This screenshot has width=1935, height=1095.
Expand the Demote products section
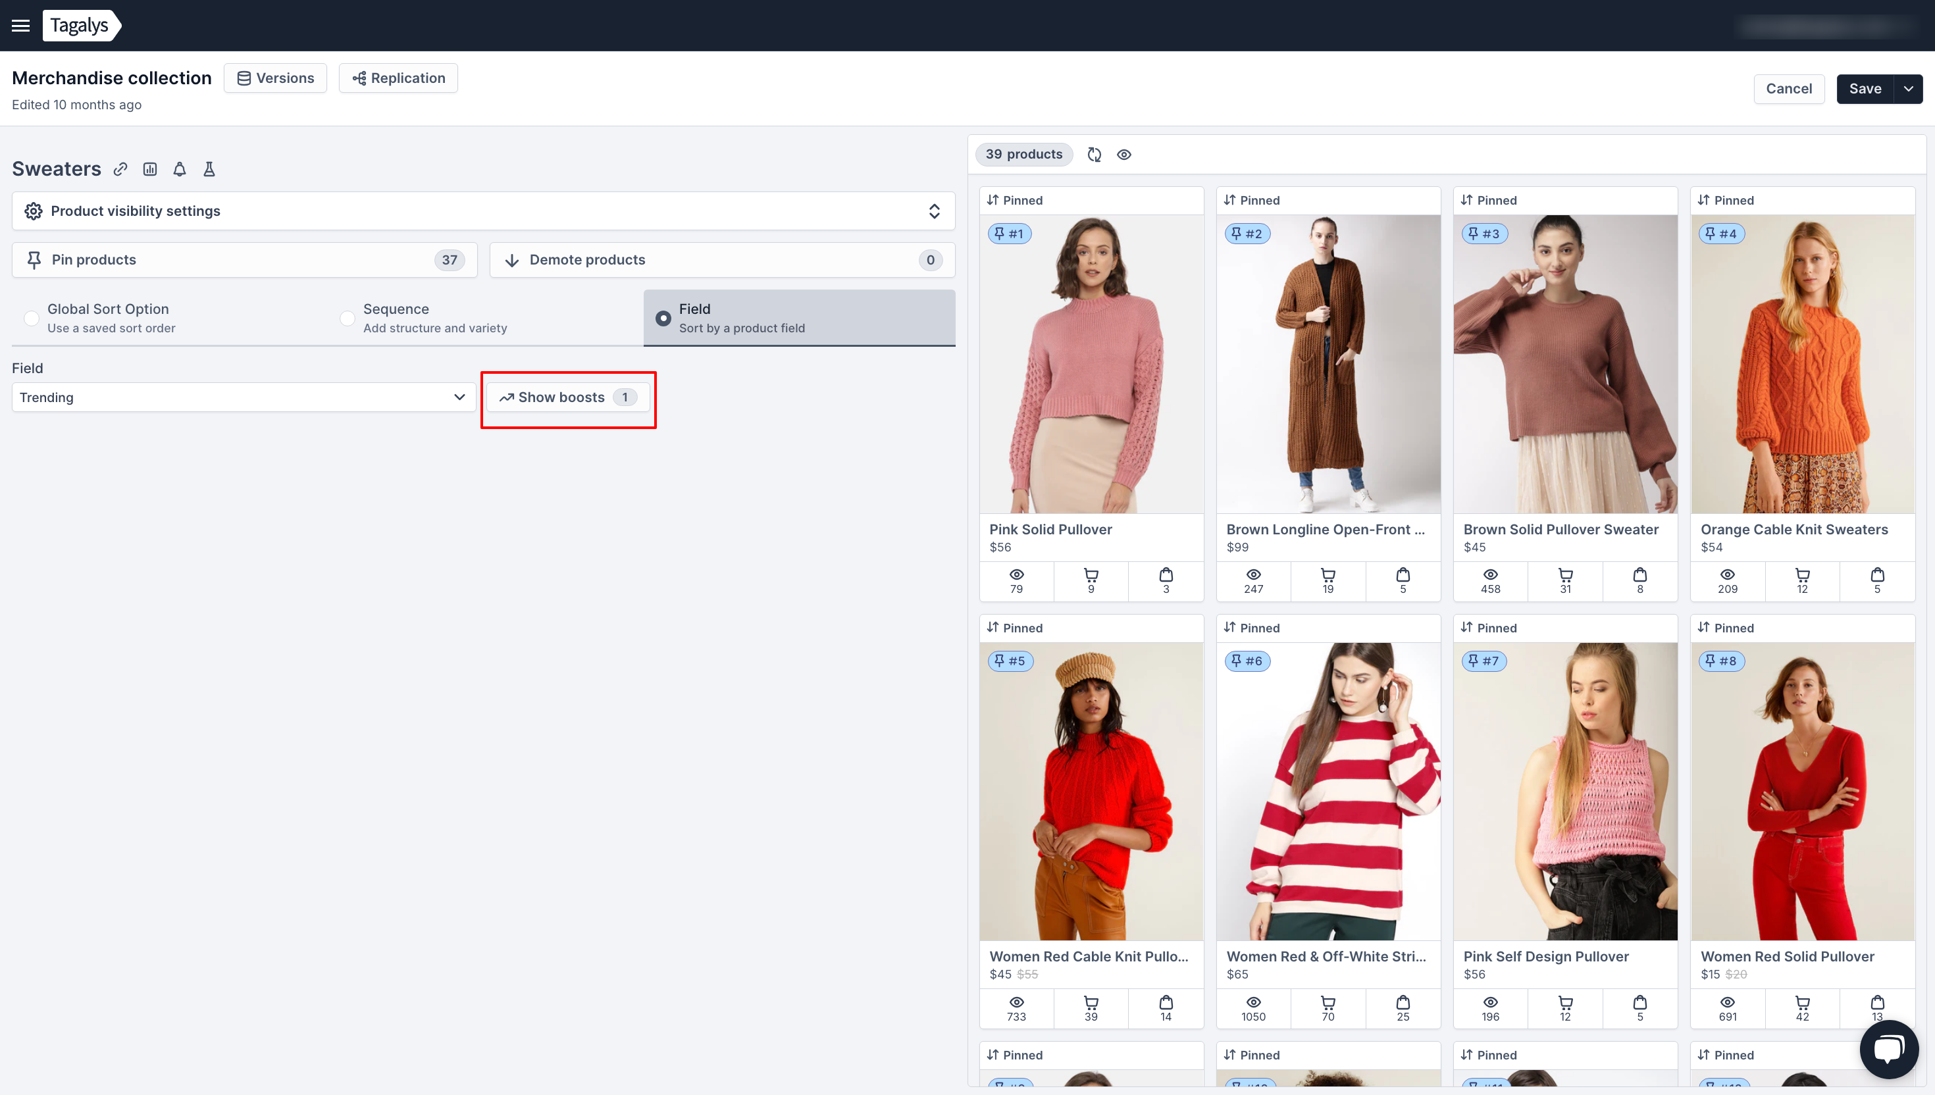pos(722,259)
